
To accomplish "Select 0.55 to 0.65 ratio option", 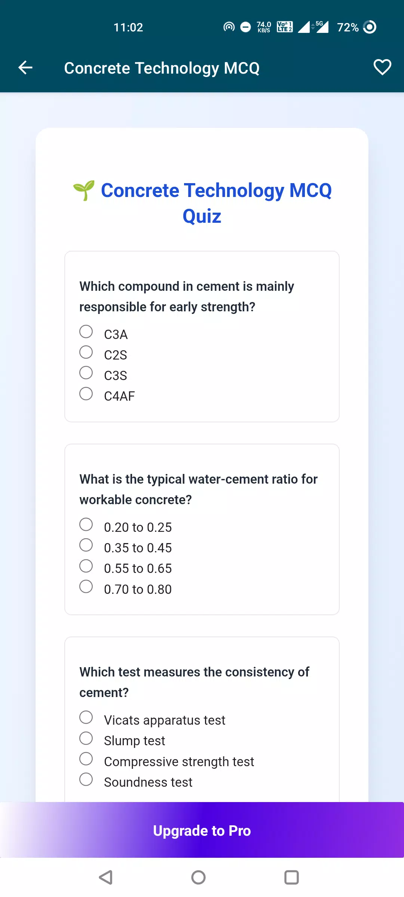I will 86,566.
